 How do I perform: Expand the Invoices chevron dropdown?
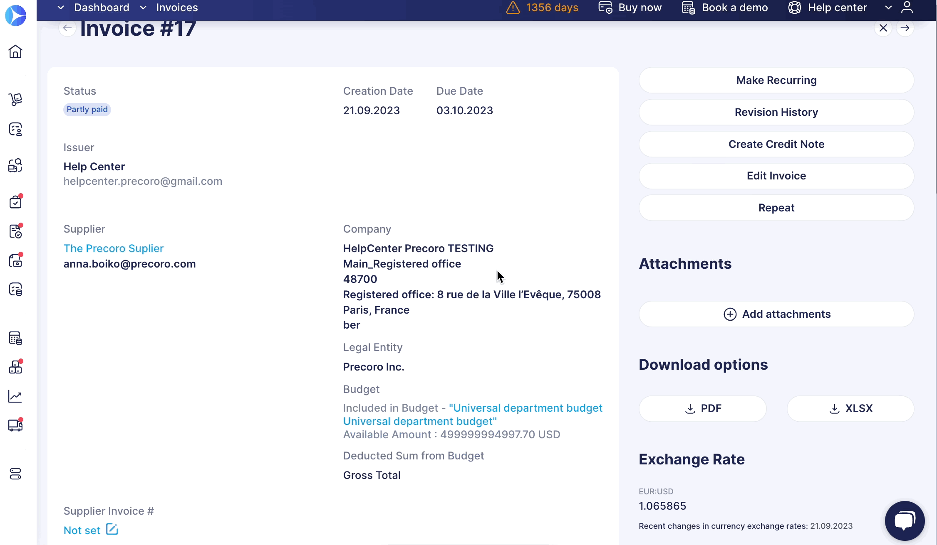pyautogui.click(x=143, y=7)
